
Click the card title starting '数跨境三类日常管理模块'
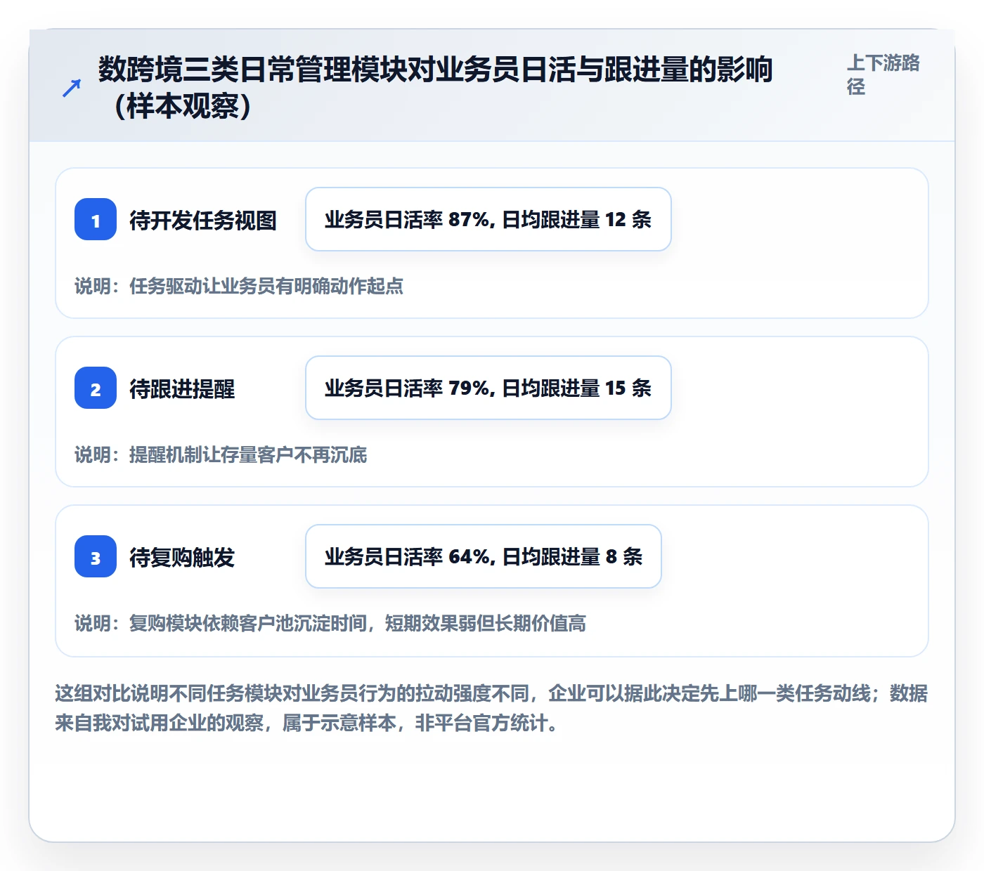(435, 88)
